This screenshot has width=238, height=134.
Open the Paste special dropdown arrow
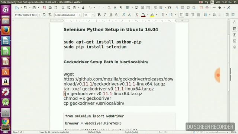[x=78, y=8]
